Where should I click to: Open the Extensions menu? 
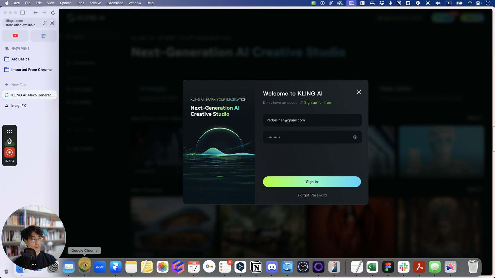(115, 3)
